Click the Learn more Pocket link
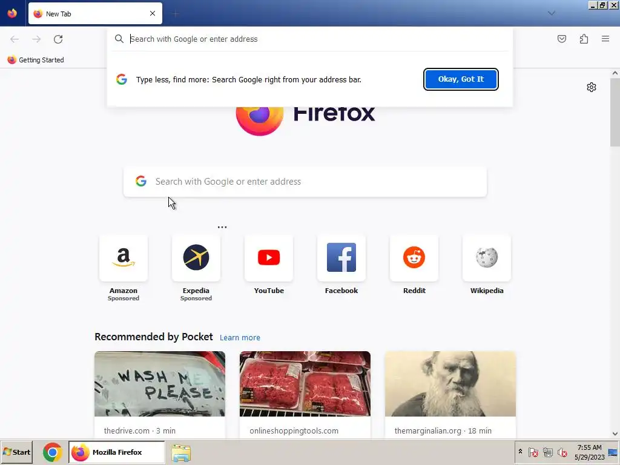620x465 pixels. coord(240,338)
